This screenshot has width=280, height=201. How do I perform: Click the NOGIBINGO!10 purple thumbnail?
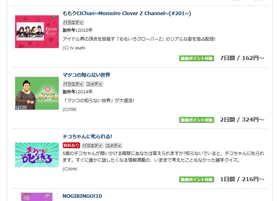coord(37,197)
